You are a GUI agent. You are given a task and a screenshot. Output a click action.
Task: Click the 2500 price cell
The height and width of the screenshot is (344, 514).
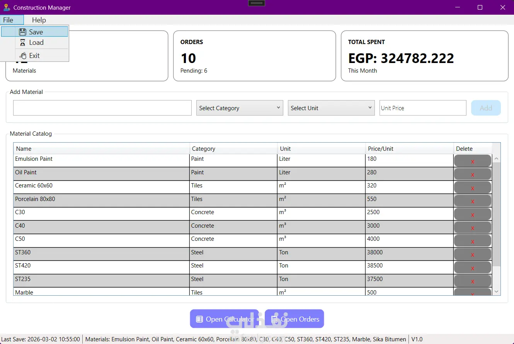409,214
